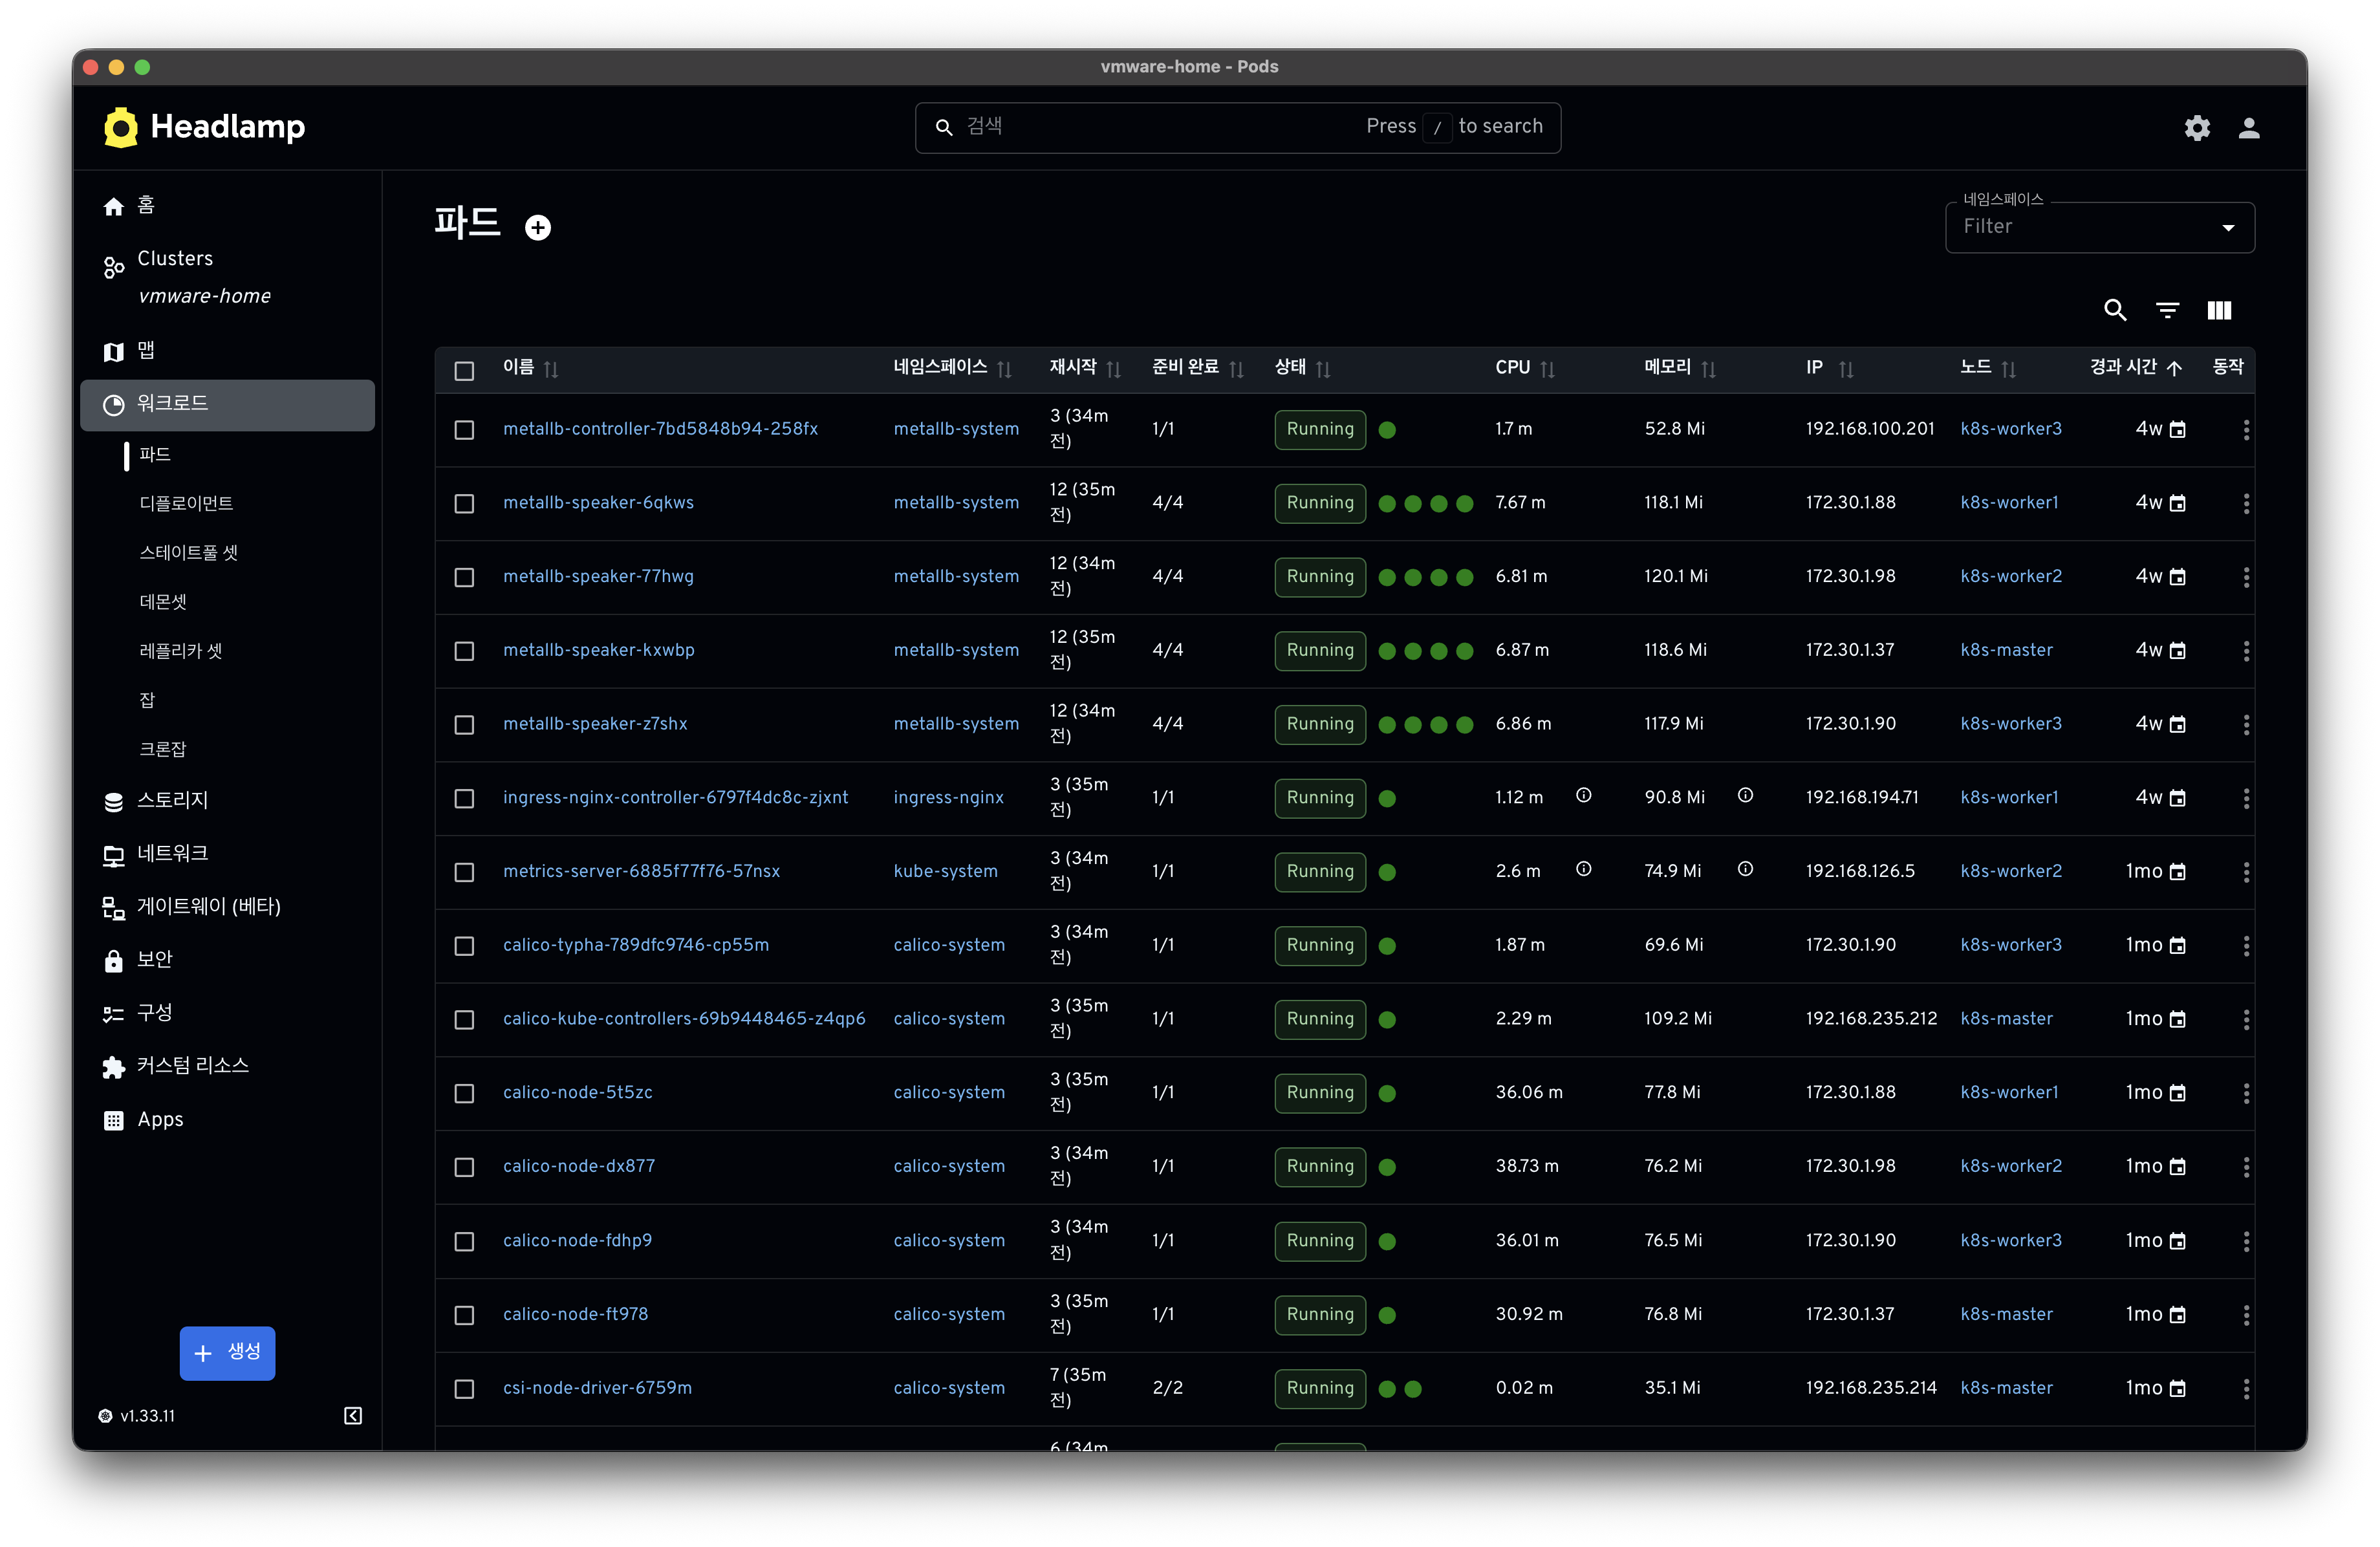Collapse the sidebar using bottom-left icon
The image size is (2380, 1547).
coord(353,1415)
